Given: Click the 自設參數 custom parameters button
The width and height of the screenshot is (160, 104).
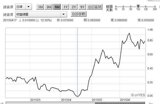Looking at the screenshot, I should click(x=79, y=14).
